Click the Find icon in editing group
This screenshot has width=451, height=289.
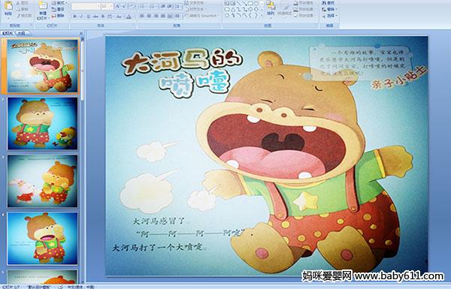(328, 3)
